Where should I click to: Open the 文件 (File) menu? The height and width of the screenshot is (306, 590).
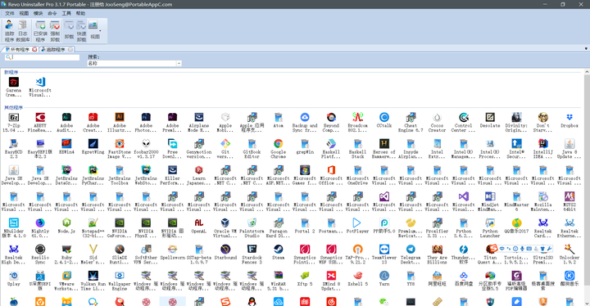coord(9,13)
